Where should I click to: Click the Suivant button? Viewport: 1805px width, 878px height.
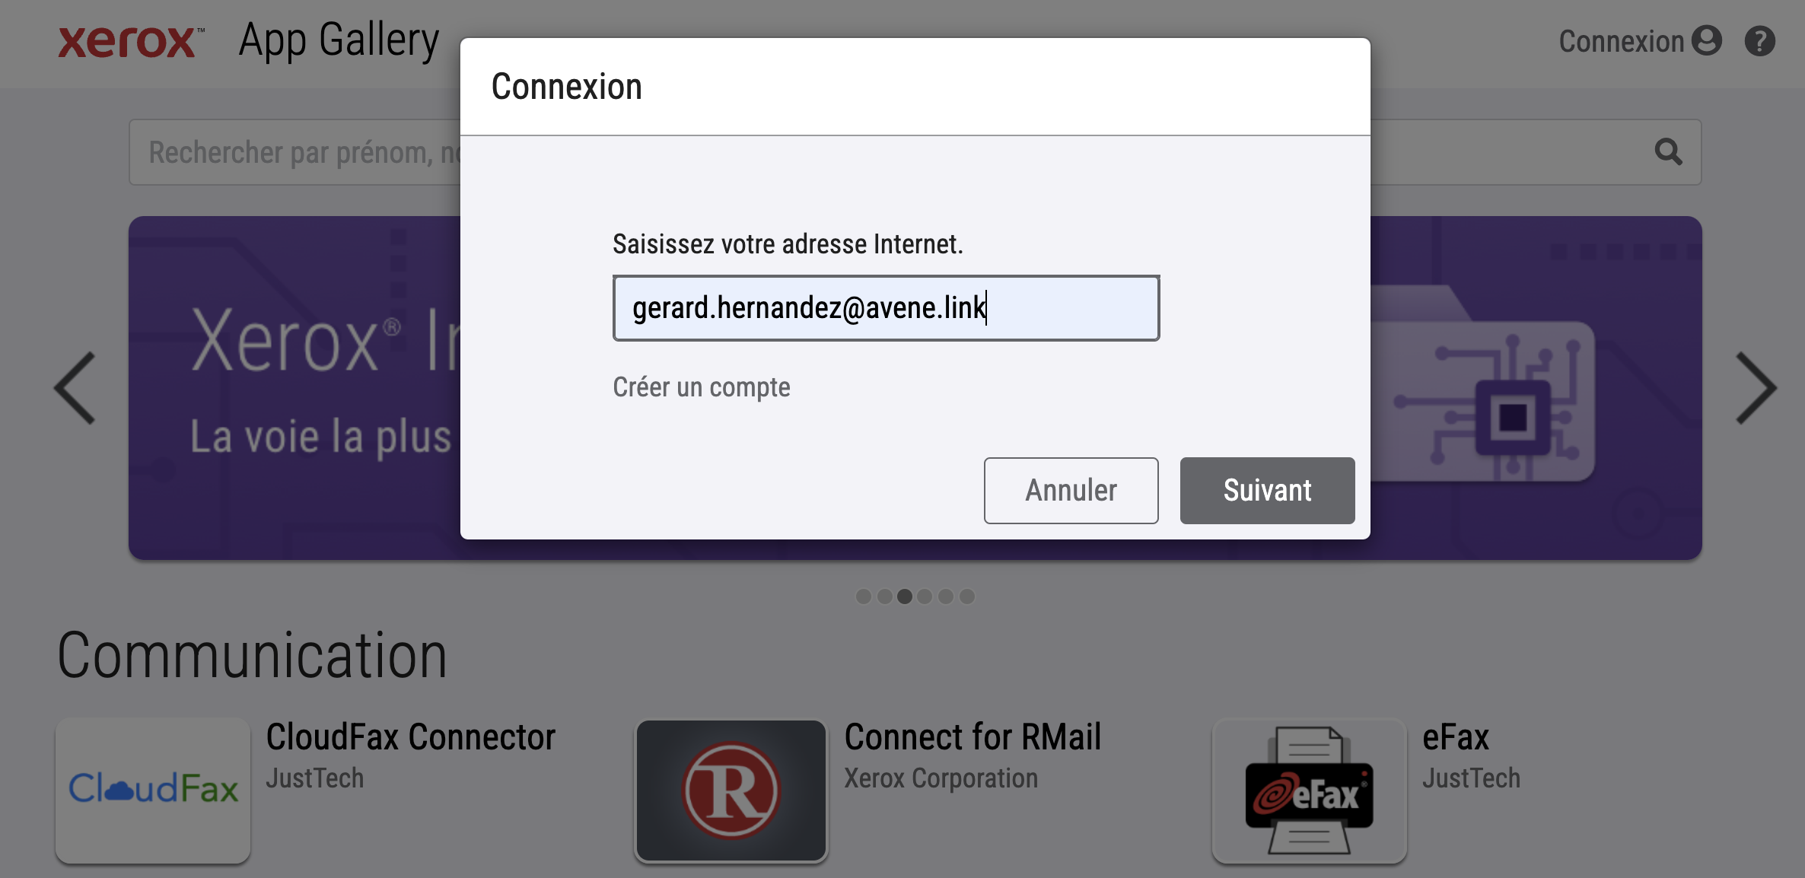point(1267,491)
